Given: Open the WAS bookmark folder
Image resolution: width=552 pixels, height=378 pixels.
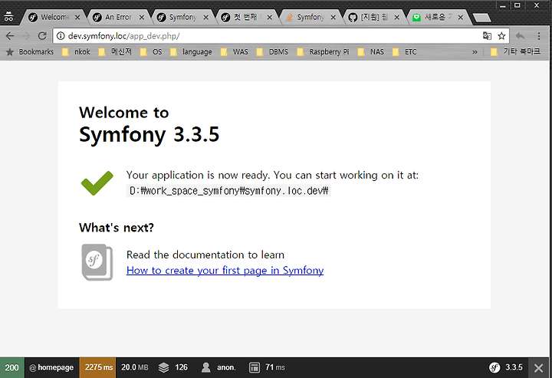Looking at the screenshot, I should pyautogui.click(x=234, y=51).
